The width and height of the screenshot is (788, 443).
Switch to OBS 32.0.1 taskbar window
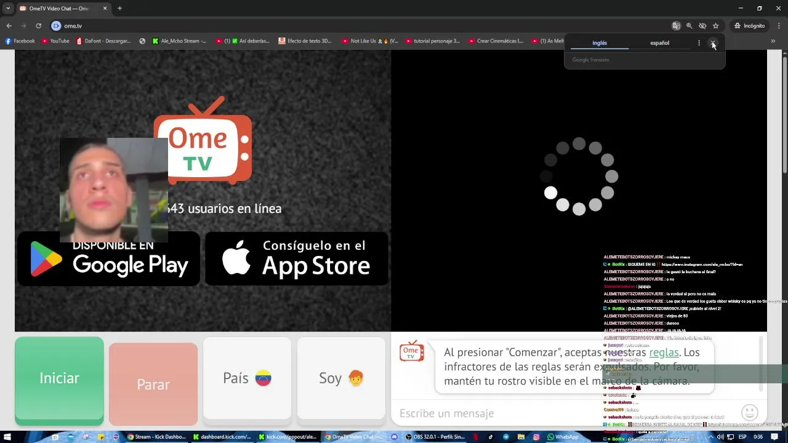(x=435, y=437)
